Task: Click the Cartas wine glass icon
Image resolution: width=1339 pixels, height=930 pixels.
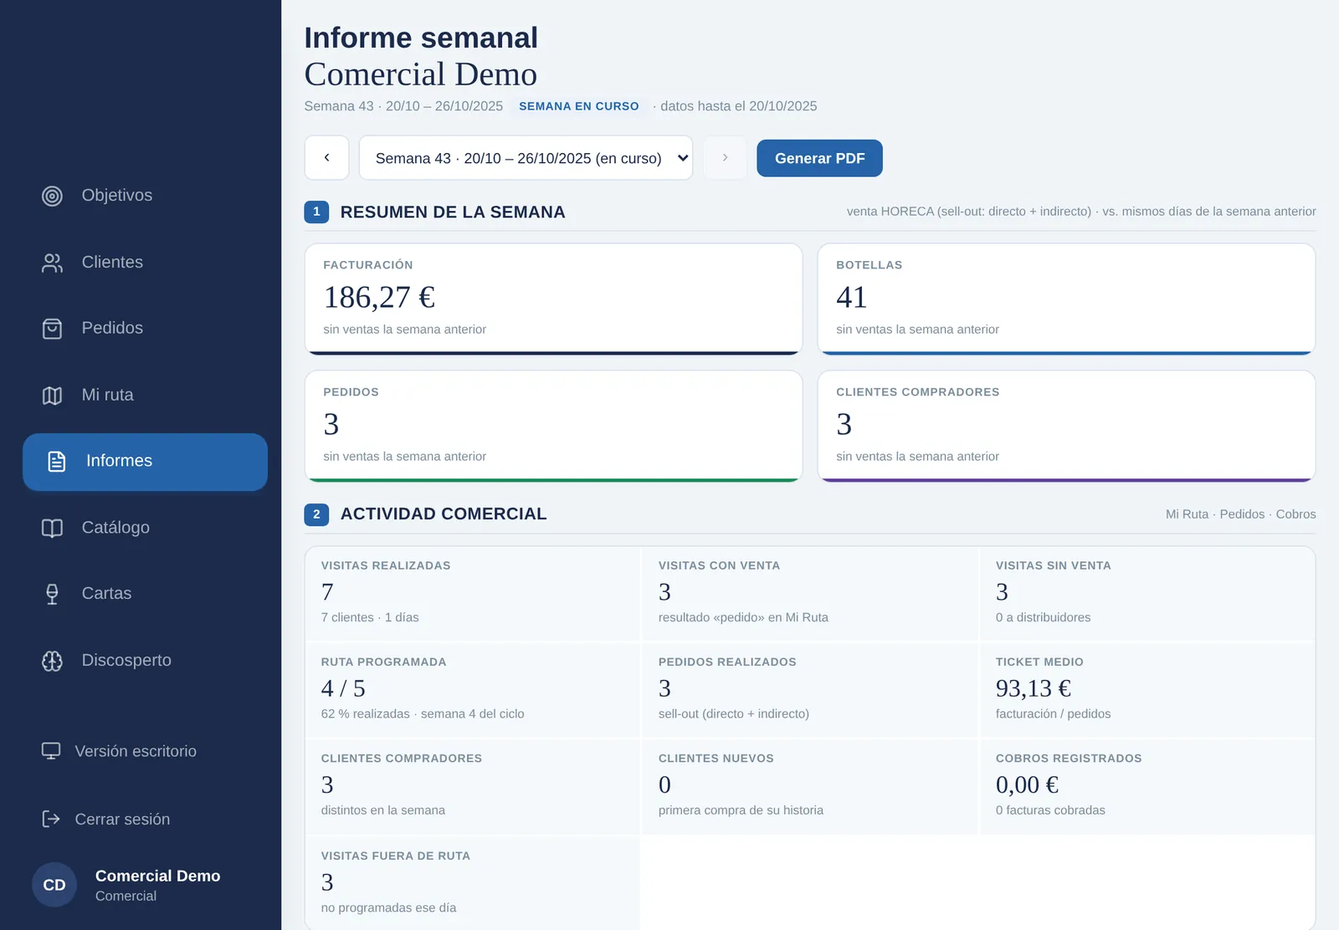Action: (52, 594)
